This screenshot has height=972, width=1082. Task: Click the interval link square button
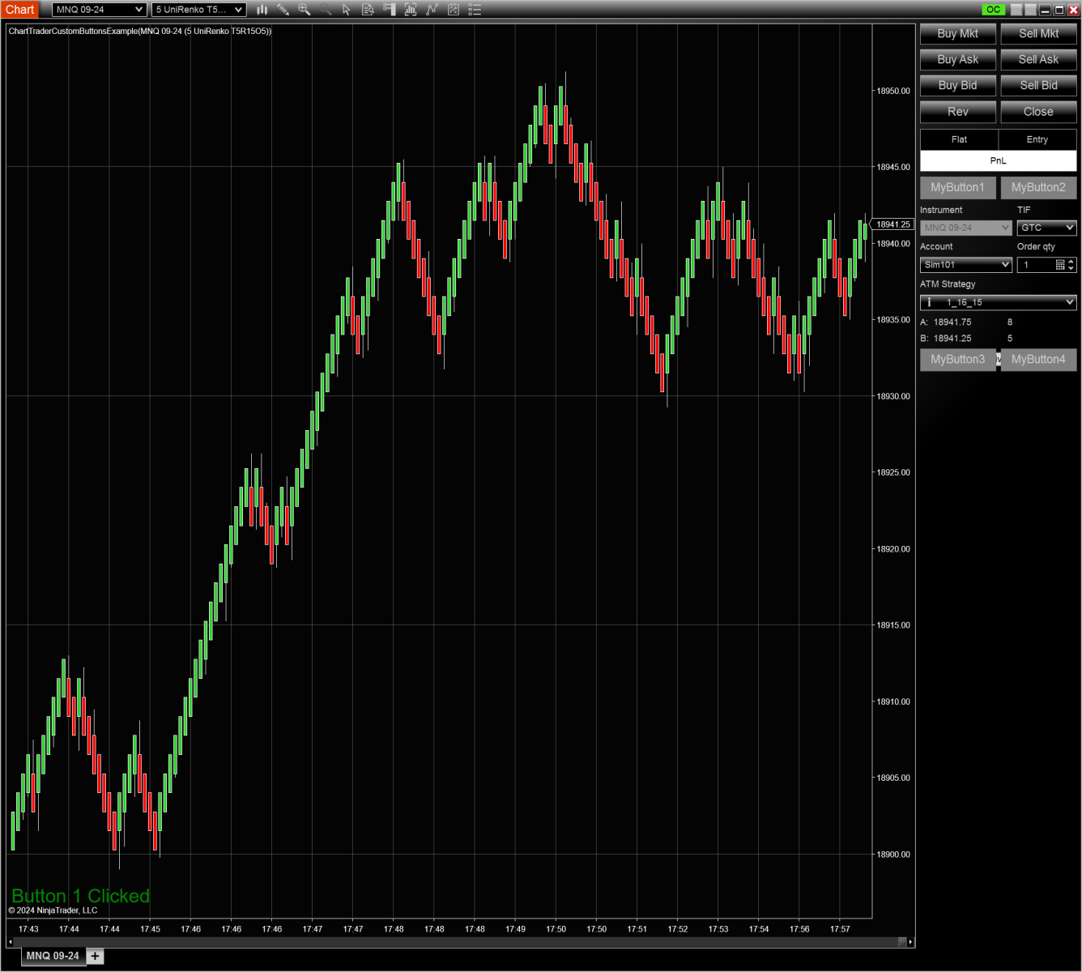(x=1030, y=10)
